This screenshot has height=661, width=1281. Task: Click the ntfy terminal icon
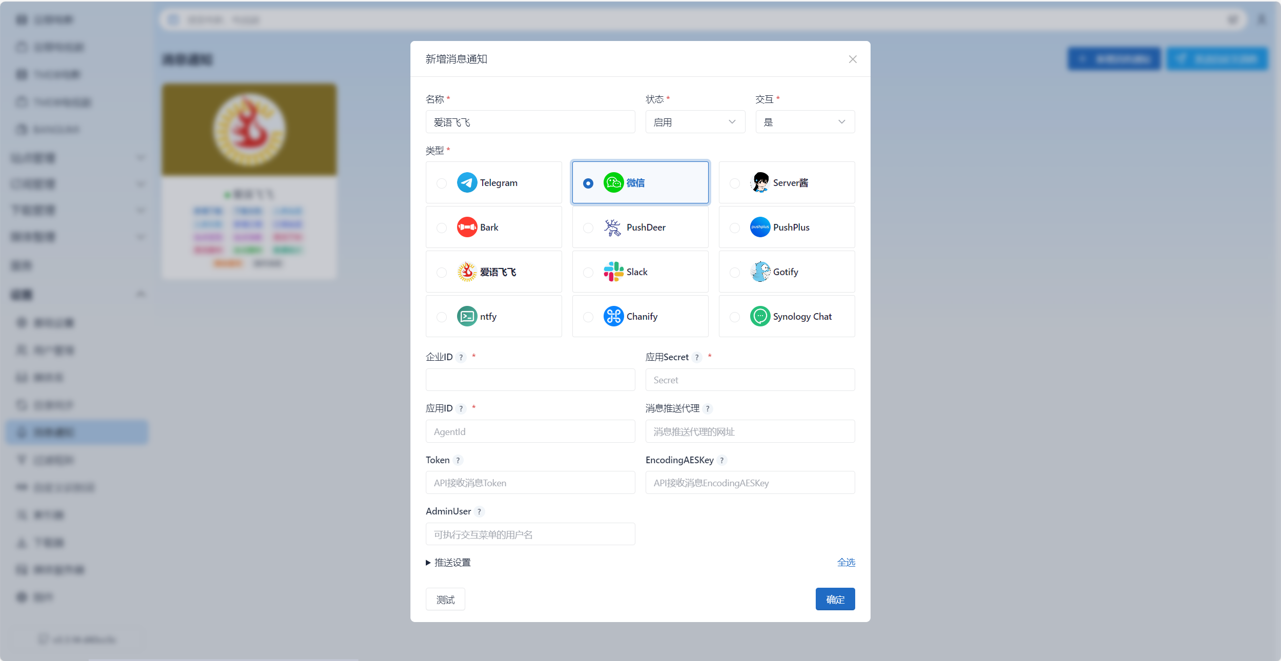(x=467, y=317)
